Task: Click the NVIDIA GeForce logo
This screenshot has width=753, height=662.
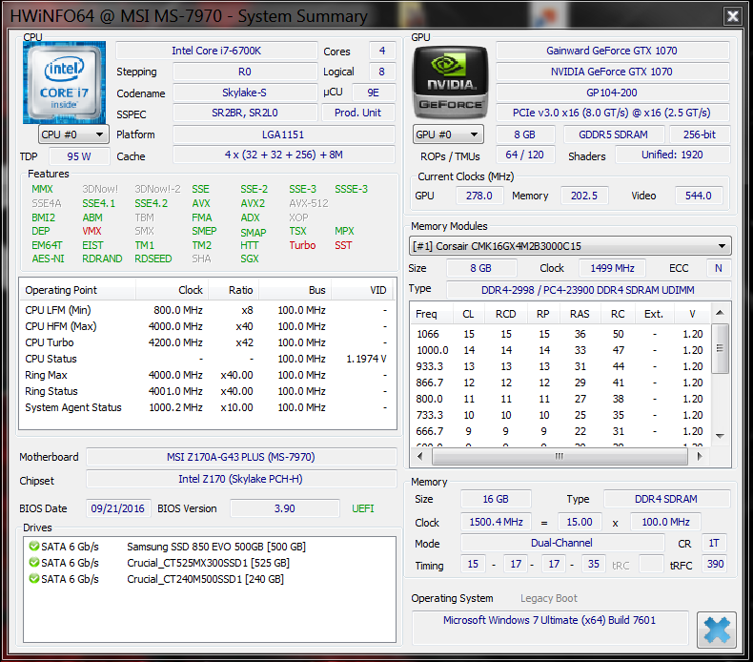Action: [451, 82]
